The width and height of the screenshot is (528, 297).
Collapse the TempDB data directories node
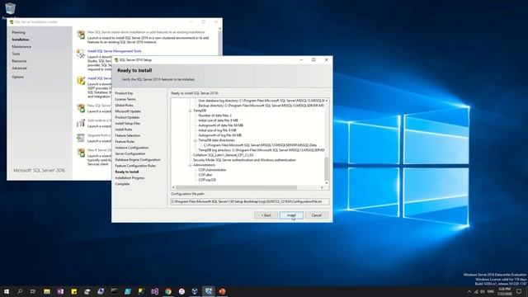(196, 140)
